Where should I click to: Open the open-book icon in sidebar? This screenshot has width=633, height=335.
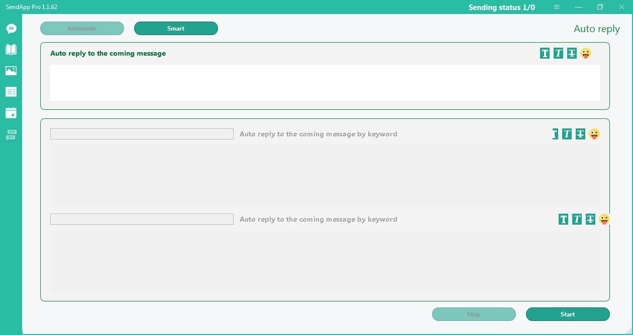11,49
